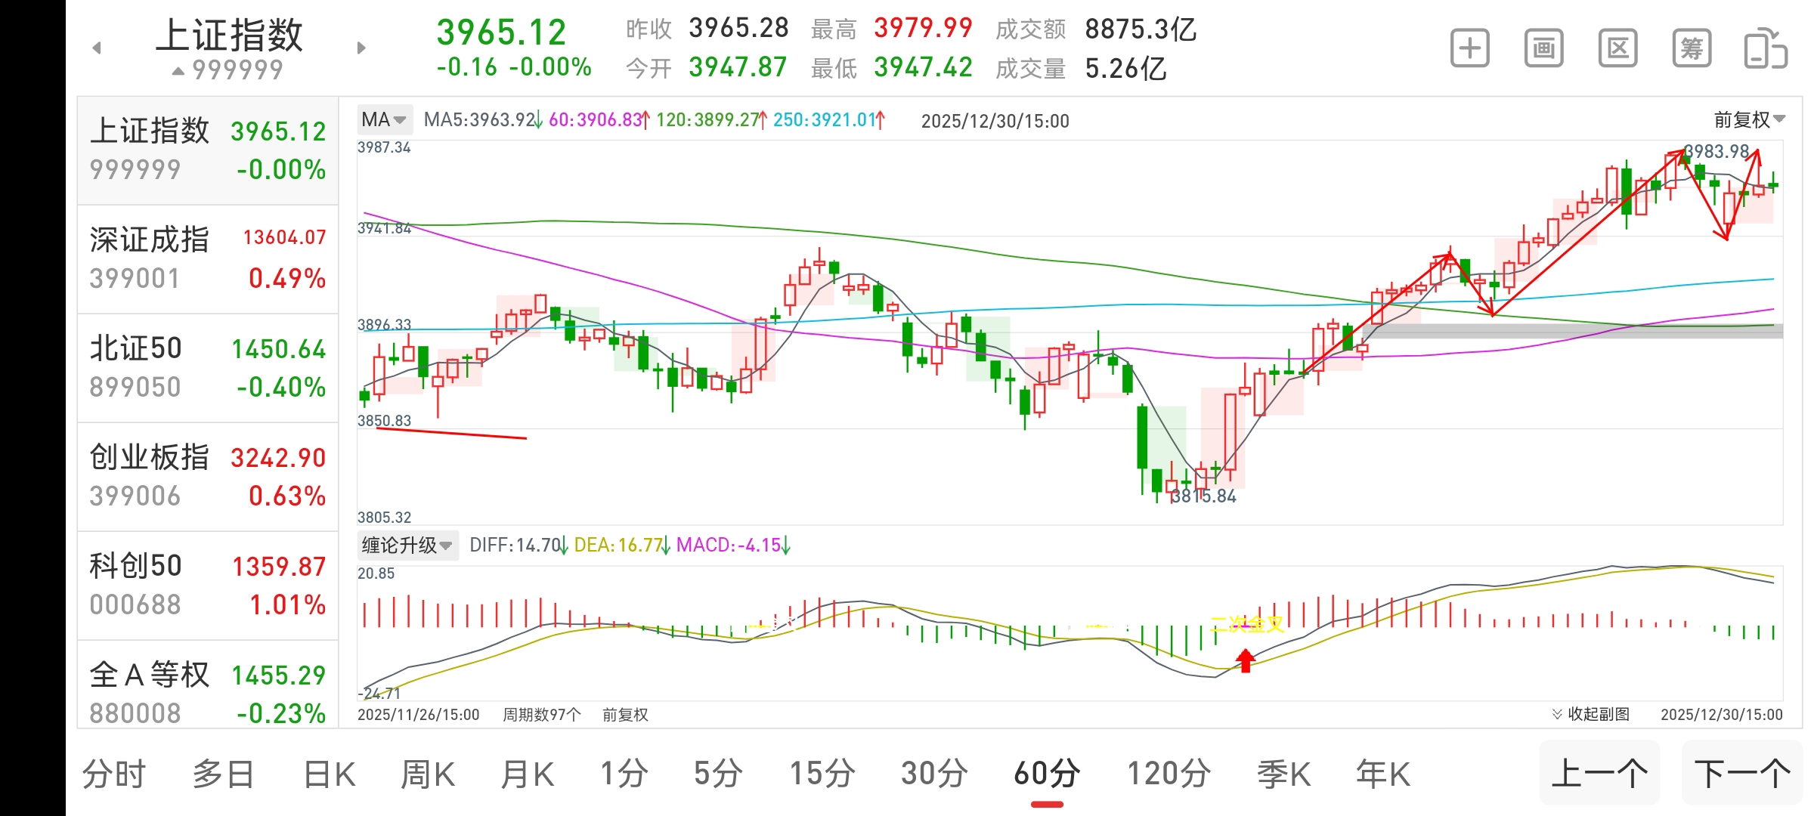Open the drawing tools 画 icon

pyautogui.click(x=1543, y=49)
